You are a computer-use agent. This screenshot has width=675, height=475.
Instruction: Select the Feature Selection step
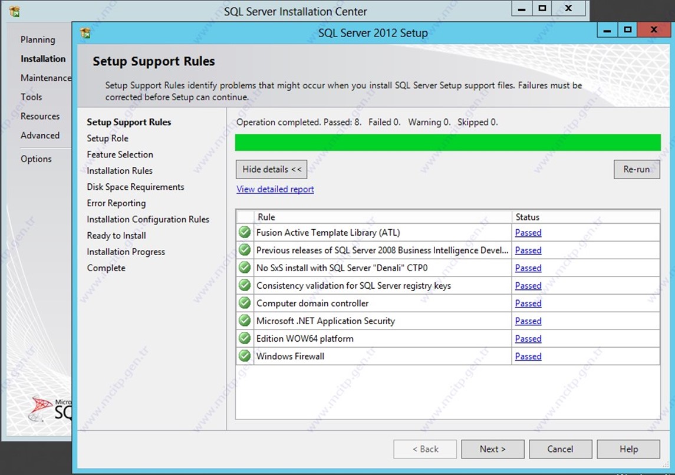pyautogui.click(x=120, y=154)
